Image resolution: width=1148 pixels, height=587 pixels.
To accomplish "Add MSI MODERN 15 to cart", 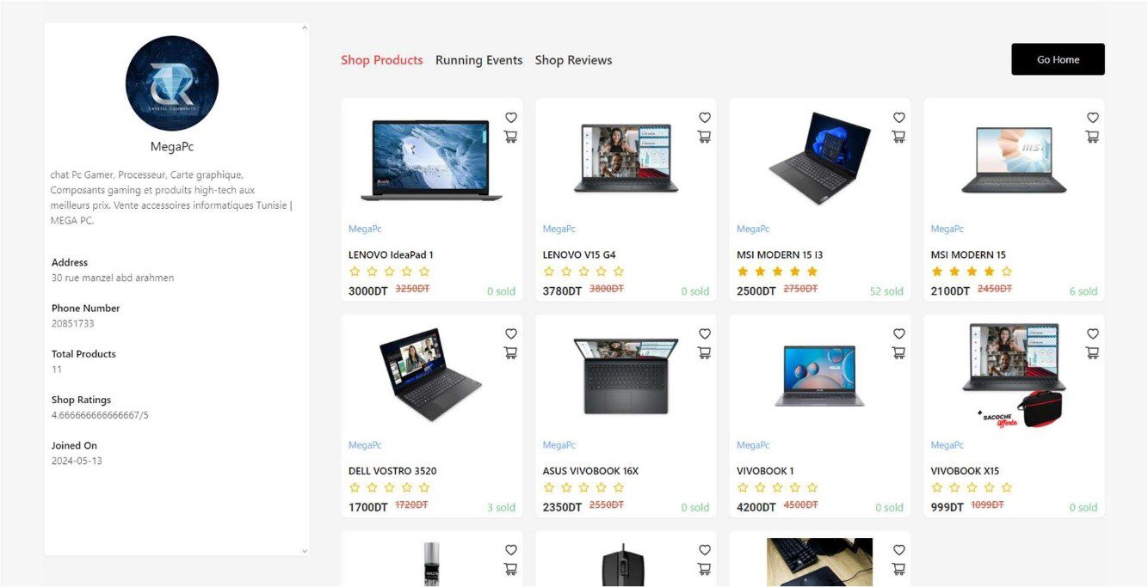I will click(x=1093, y=137).
